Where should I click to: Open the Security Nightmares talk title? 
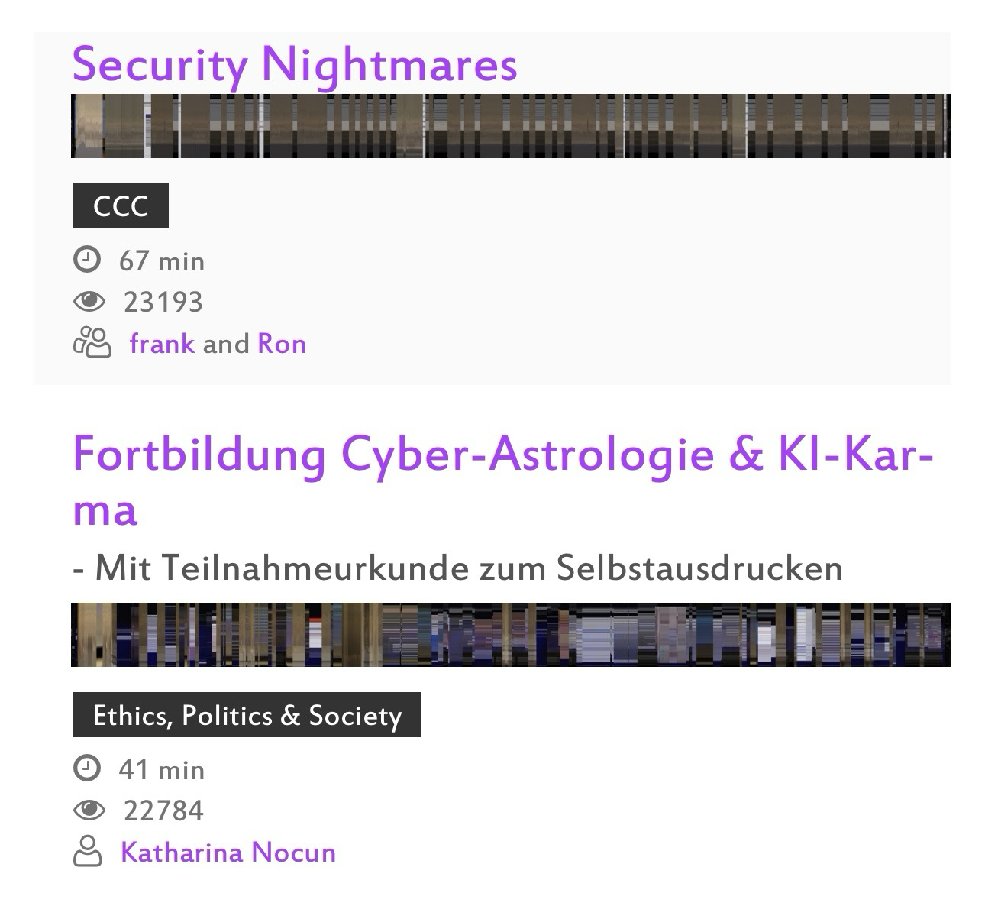click(x=295, y=64)
